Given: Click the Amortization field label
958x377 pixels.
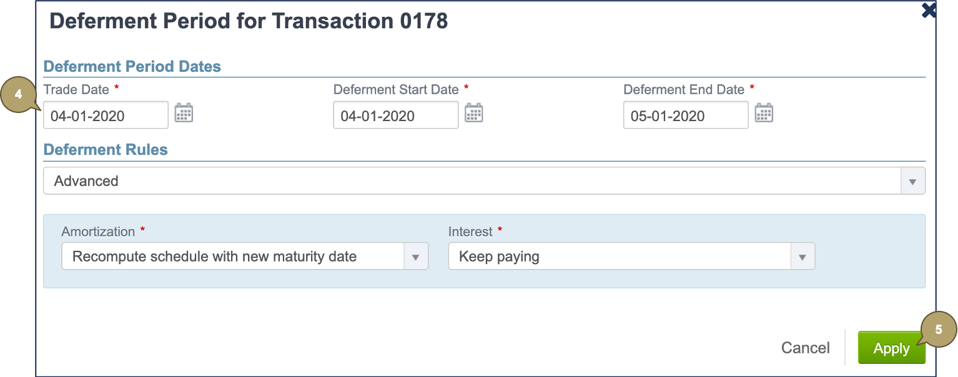Looking at the screenshot, I should (98, 232).
